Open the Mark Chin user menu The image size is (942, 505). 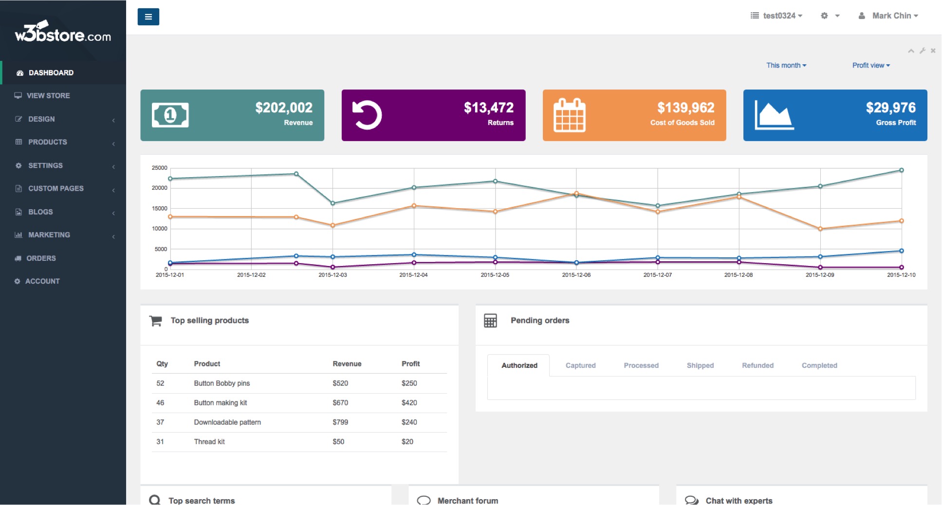pyautogui.click(x=889, y=16)
